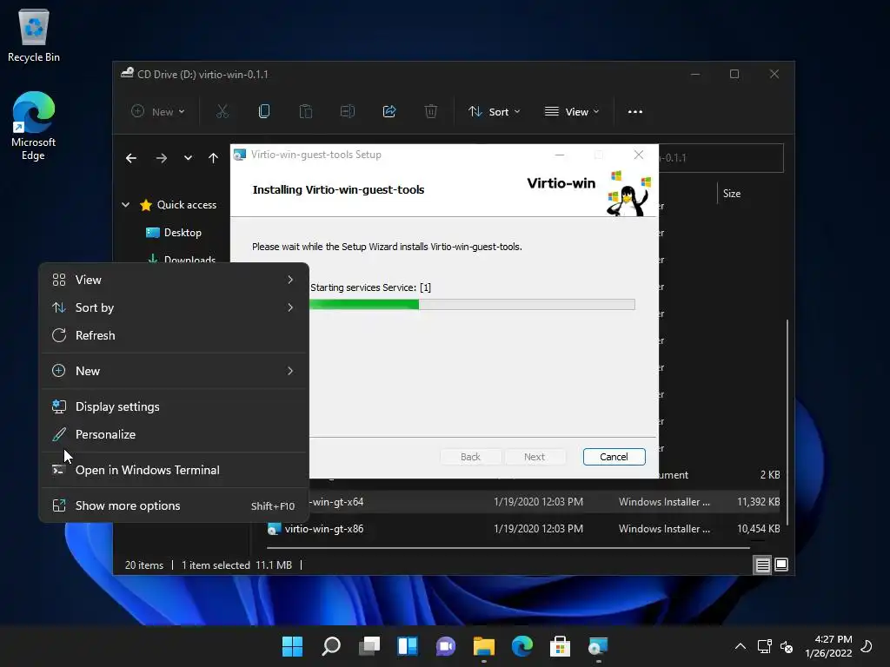Click the muted volume tray icon
The width and height of the screenshot is (890, 667).
[786, 646]
